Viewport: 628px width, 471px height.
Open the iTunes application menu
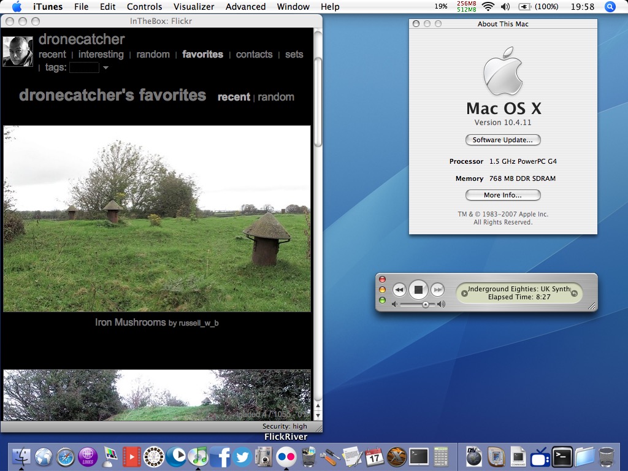point(48,6)
